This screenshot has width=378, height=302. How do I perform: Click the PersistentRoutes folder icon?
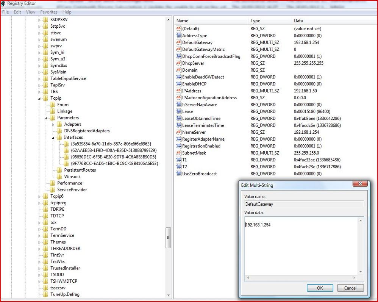coord(59,170)
